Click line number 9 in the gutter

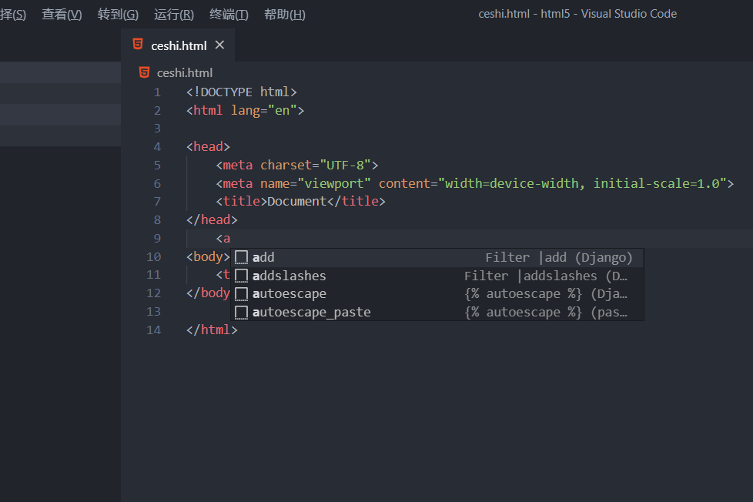(157, 238)
